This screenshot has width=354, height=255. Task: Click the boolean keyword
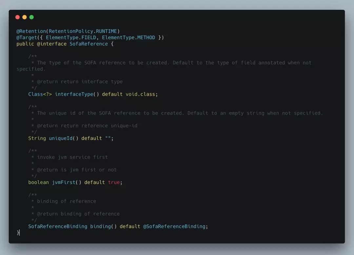(38, 182)
